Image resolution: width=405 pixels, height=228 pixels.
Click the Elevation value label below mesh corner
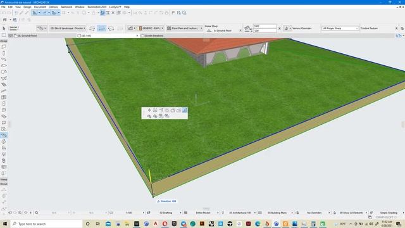pos(166,201)
